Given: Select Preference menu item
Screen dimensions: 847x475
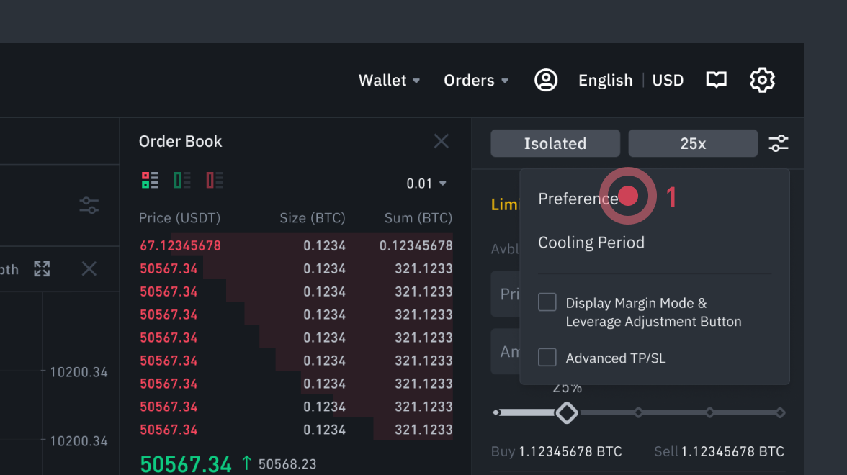Looking at the screenshot, I should pos(578,199).
